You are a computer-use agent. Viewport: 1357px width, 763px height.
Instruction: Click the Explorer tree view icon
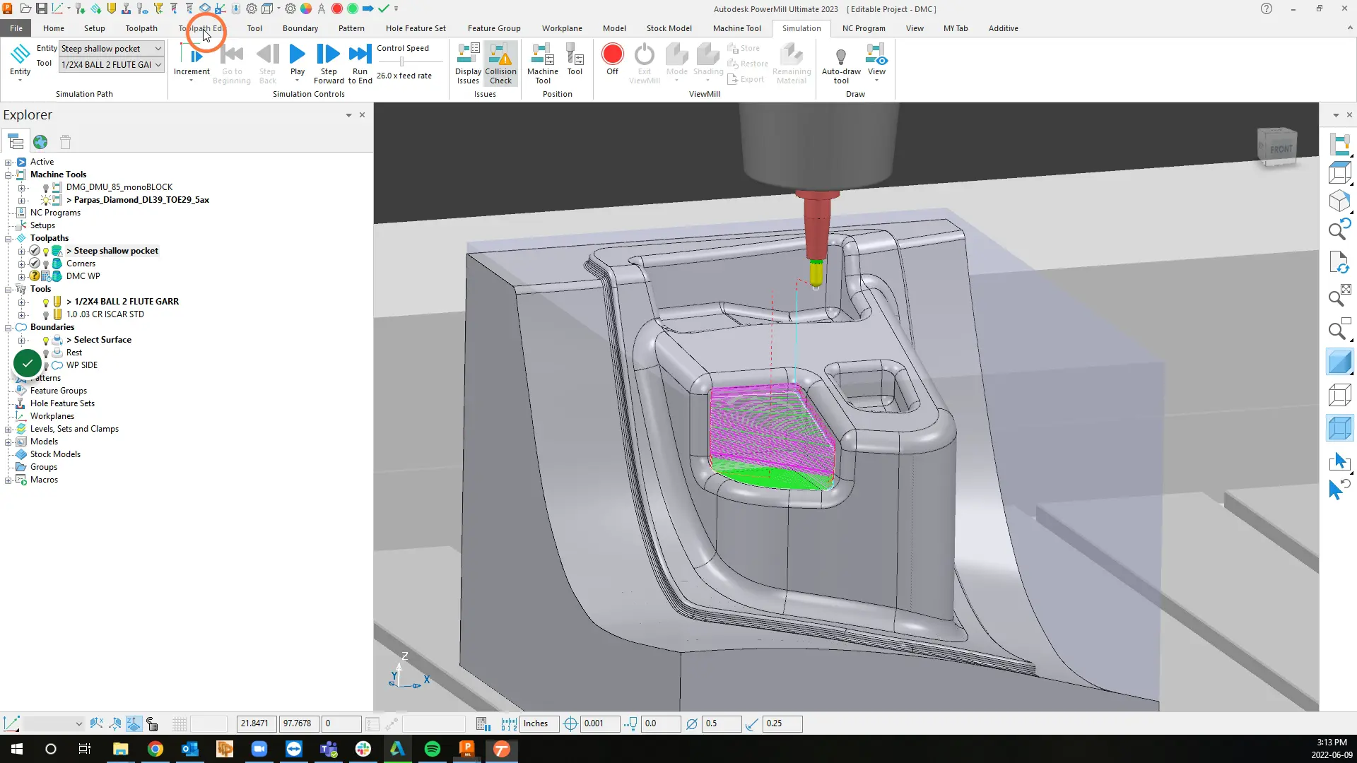(16, 142)
